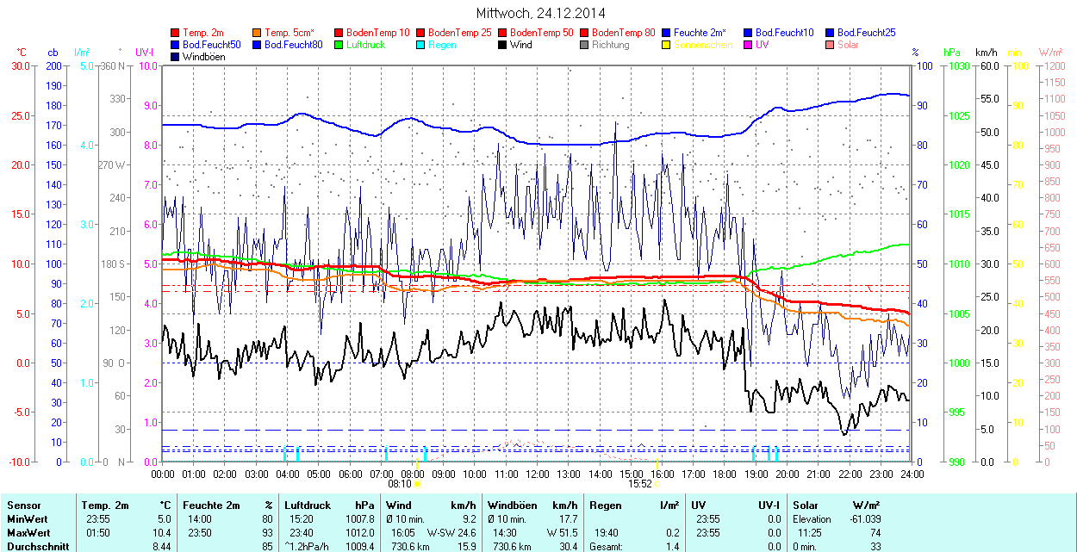Click the black Wind legend swatch
Screen dimensions: 1077x552
click(x=503, y=45)
